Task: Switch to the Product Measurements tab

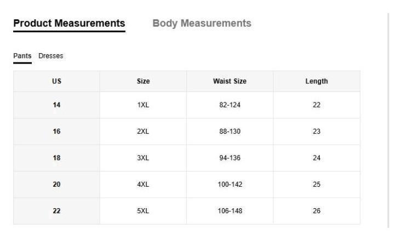Action: click(x=69, y=24)
